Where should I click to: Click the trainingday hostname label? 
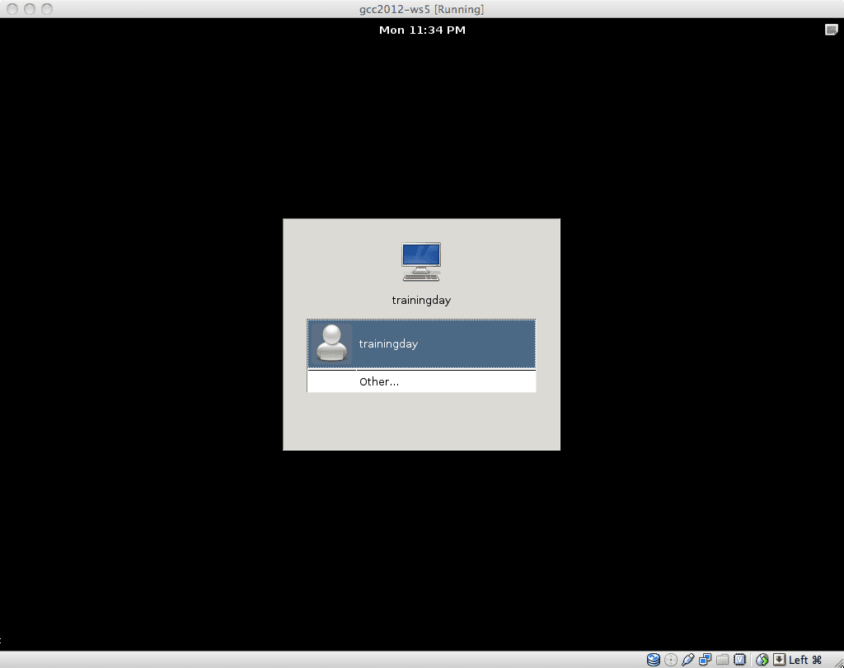[421, 301]
